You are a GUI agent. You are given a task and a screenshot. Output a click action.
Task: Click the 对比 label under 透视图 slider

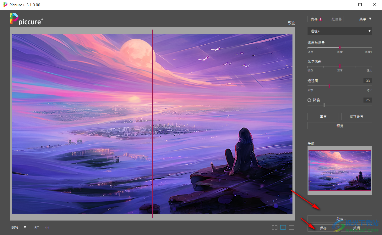(x=369, y=90)
